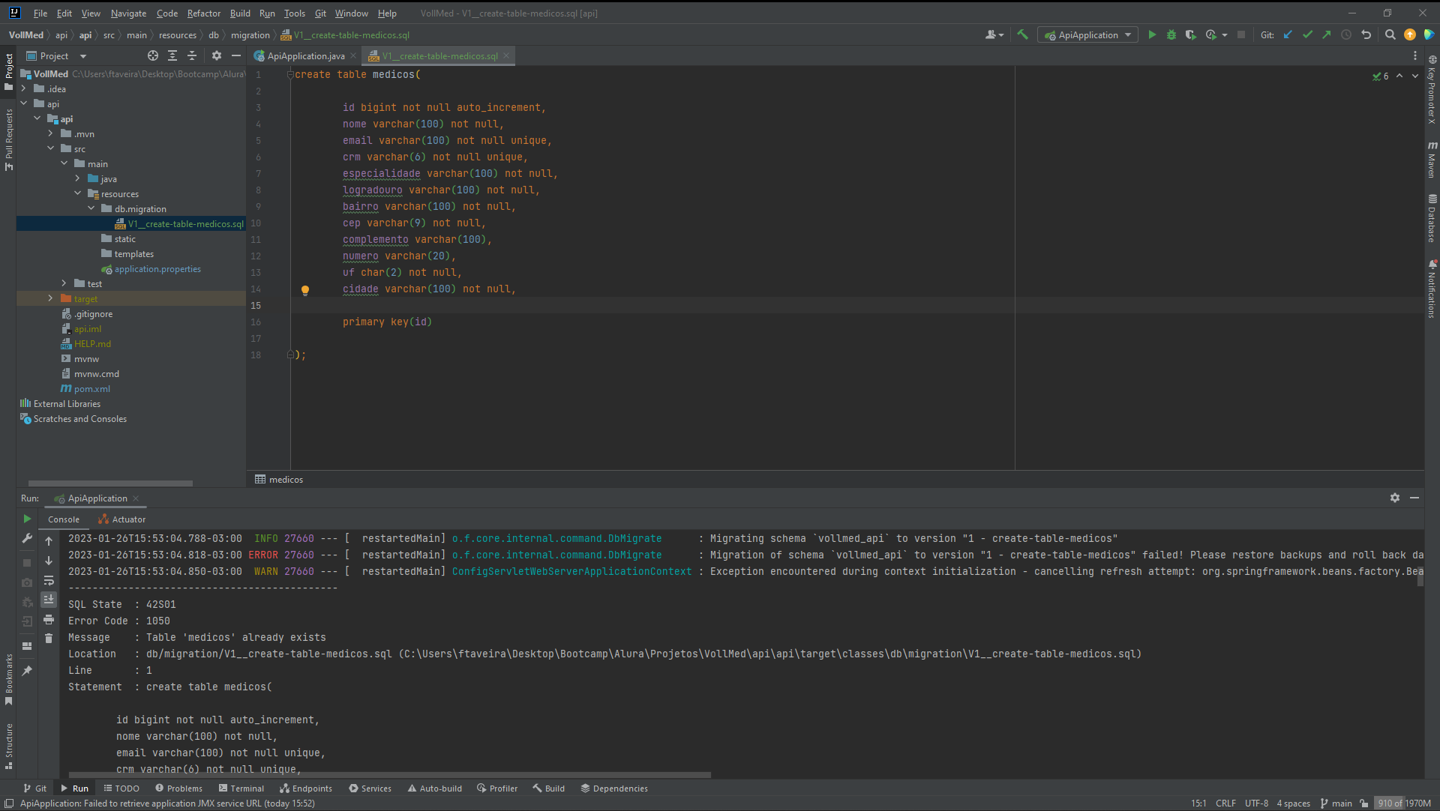Expand the .mvn folder
The image size is (1440, 811).
click(x=51, y=133)
